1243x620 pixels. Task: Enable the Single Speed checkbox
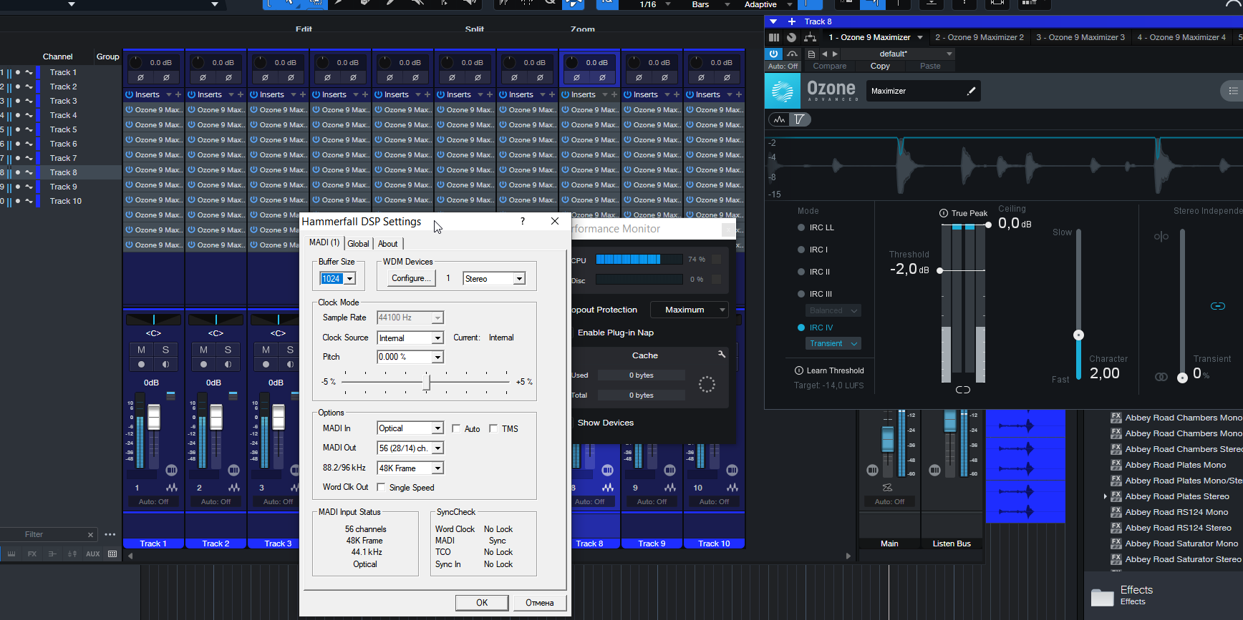(x=381, y=487)
